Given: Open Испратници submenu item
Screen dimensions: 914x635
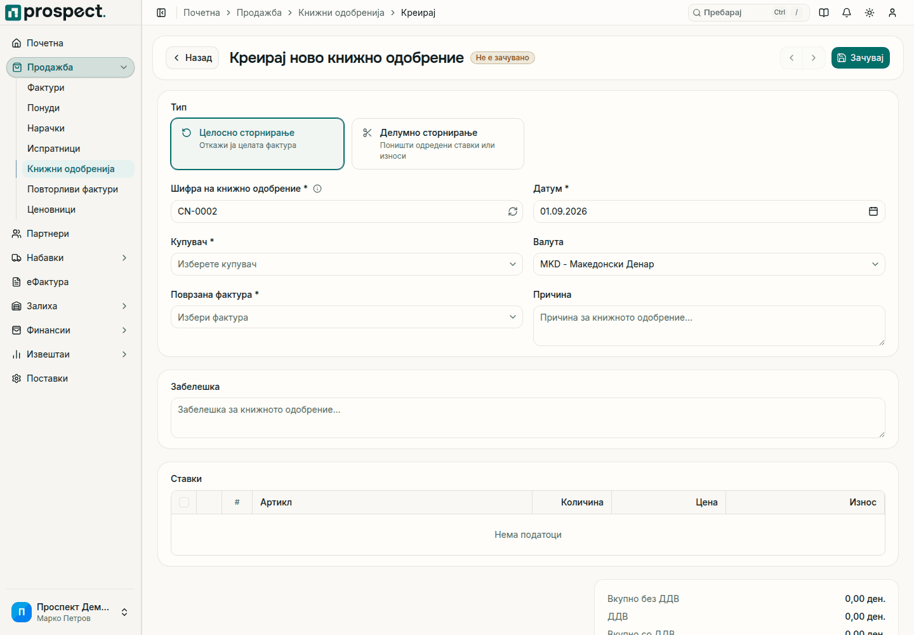Looking at the screenshot, I should click(x=78, y=149).
